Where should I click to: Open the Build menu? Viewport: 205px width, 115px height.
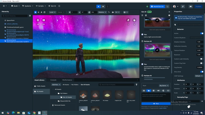[x=15, y=6]
